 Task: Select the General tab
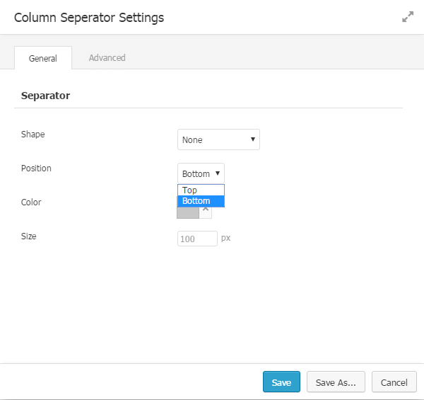click(x=43, y=58)
